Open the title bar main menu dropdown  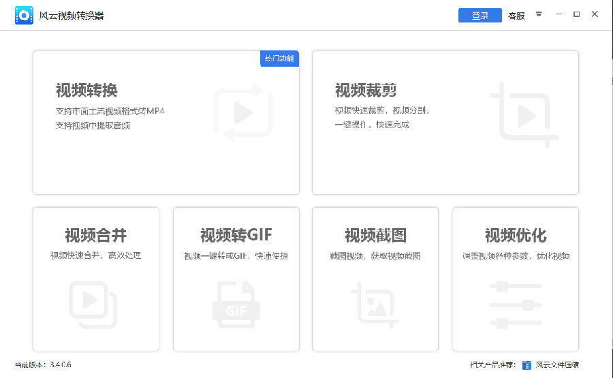click(x=539, y=14)
